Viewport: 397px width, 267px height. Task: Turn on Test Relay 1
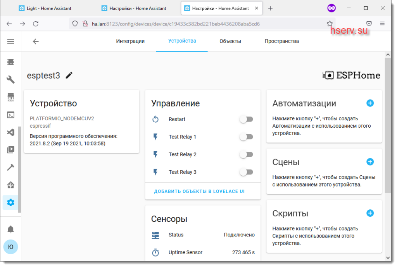(246, 137)
